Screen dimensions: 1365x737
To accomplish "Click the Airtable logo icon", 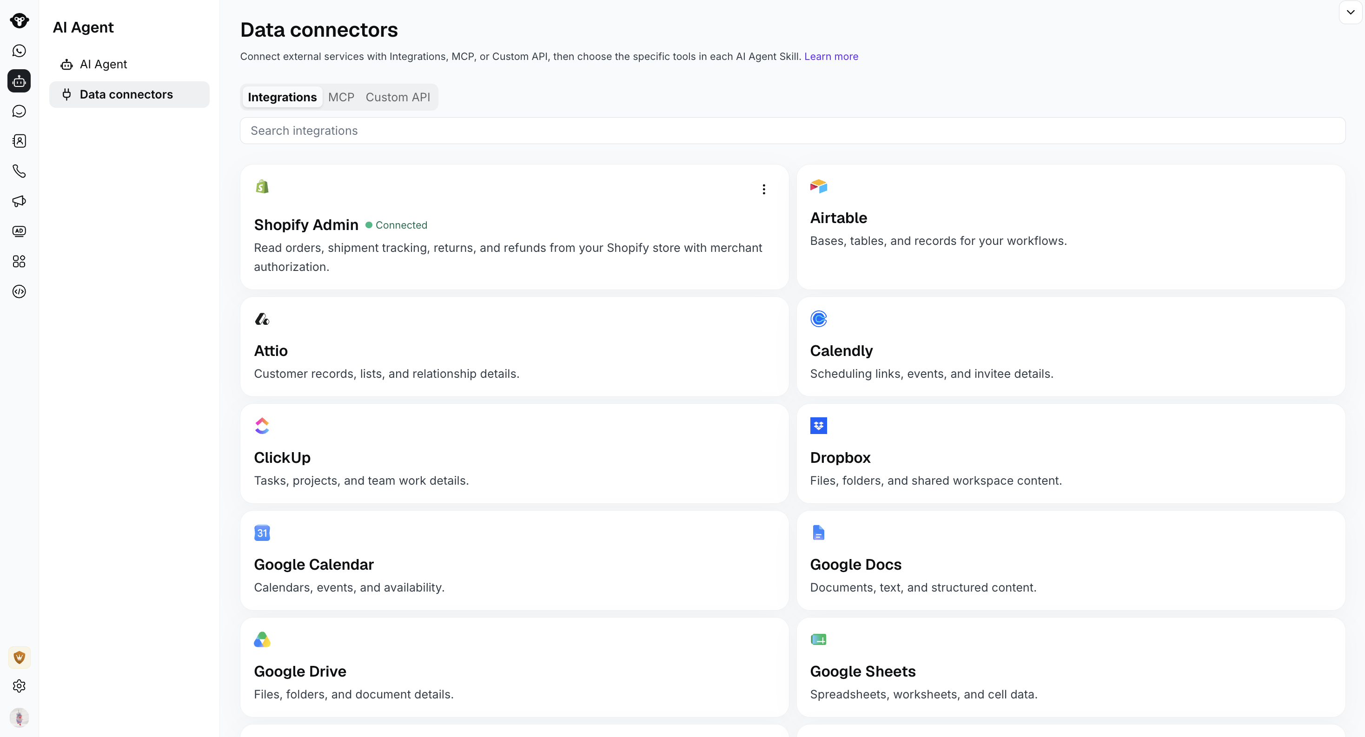I will pos(819,186).
